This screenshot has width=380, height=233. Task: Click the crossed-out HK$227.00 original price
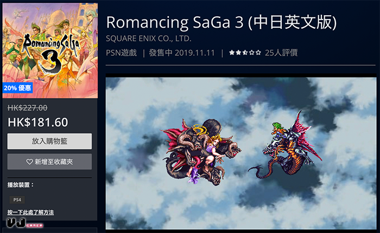[27, 108]
